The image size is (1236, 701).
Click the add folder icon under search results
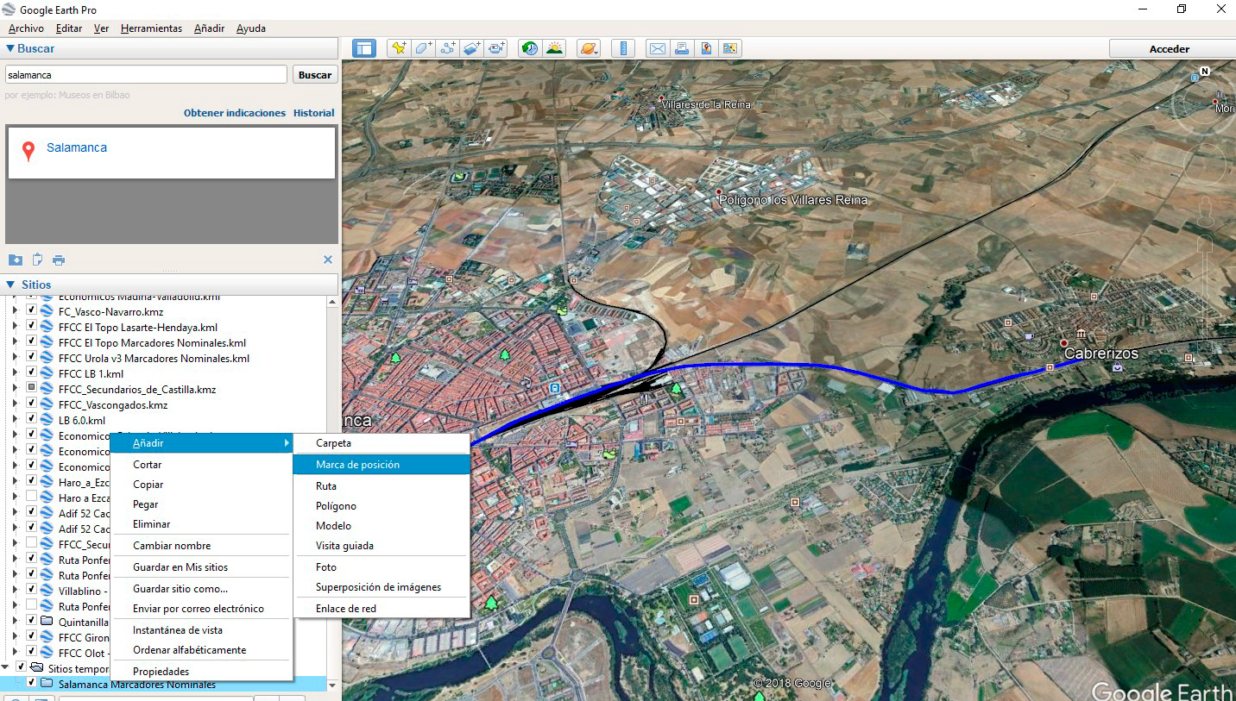pyautogui.click(x=16, y=260)
